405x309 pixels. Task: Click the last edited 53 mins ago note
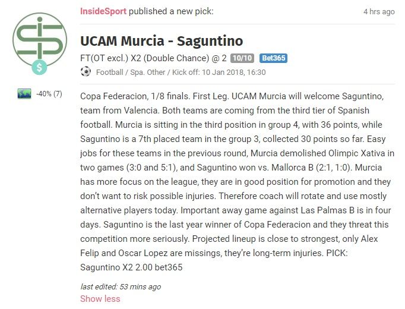(121, 286)
